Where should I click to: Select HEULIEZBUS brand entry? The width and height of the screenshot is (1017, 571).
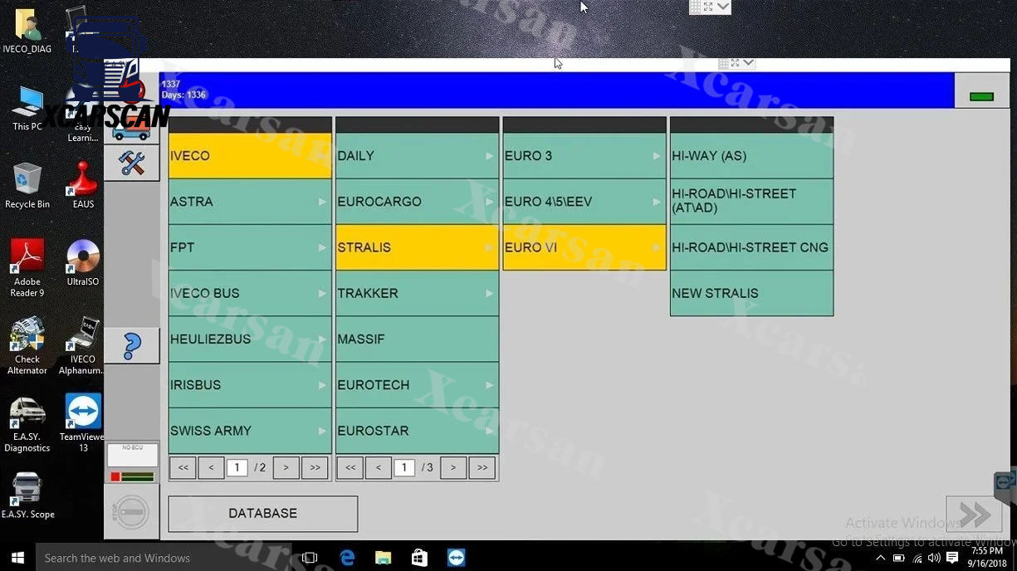(x=250, y=339)
